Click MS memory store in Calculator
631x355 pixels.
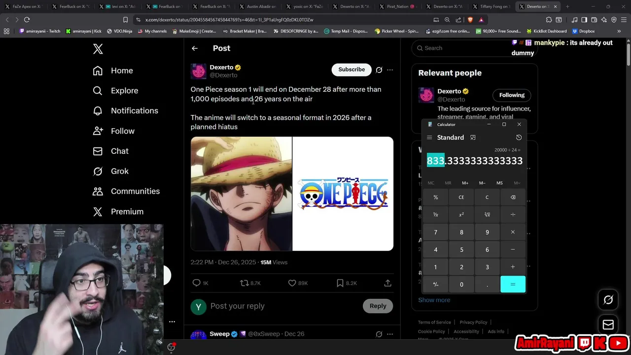(x=499, y=183)
